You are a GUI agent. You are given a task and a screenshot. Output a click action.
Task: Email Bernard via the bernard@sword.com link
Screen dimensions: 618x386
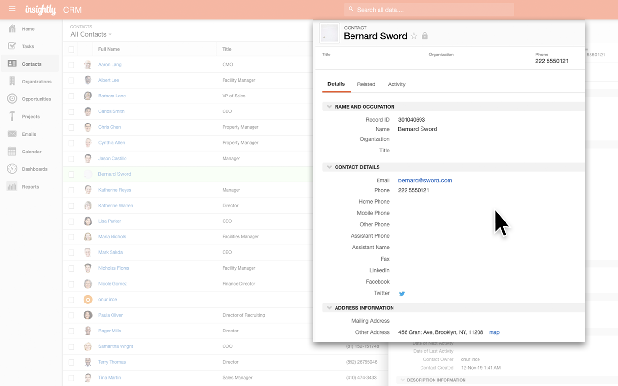pos(425,180)
